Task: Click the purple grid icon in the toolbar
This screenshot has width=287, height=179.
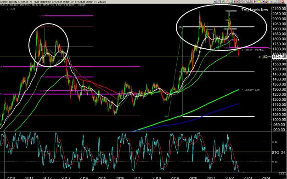Action: tap(219, 2)
